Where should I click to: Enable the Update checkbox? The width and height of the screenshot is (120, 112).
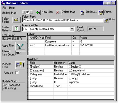point(17,73)
